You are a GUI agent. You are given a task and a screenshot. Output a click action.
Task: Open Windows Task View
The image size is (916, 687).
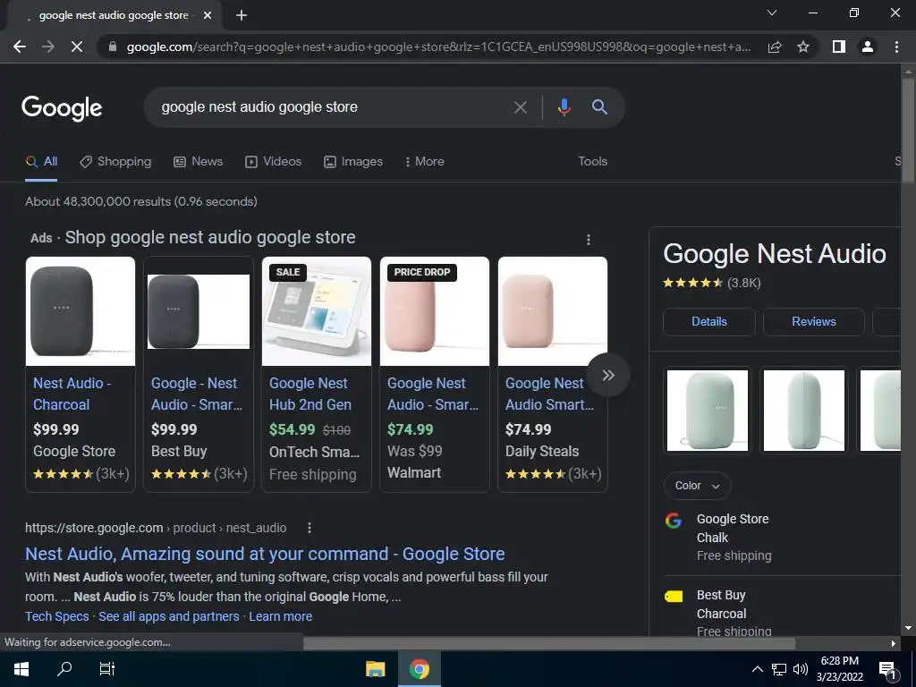(x=107, y=669)
